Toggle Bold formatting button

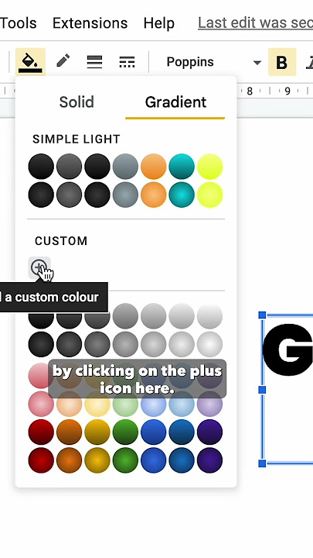click(x=282, y=62)
